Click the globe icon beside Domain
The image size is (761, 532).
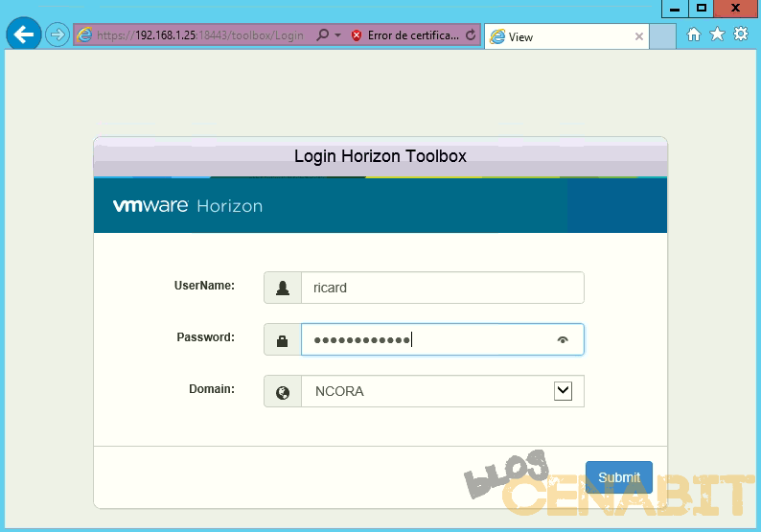coord(283,391)
